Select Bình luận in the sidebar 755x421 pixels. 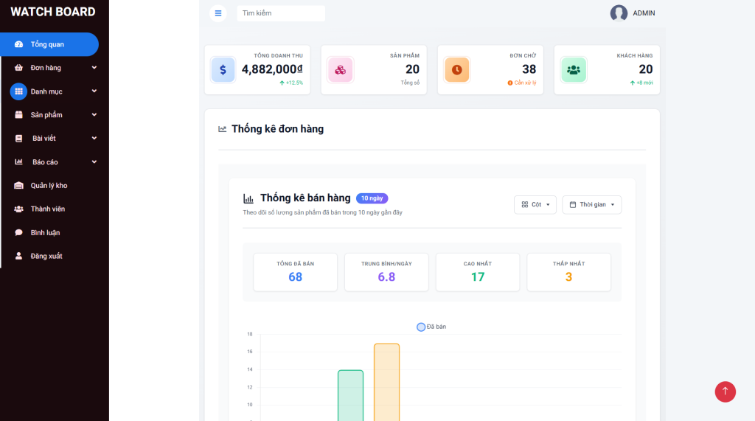45,233
